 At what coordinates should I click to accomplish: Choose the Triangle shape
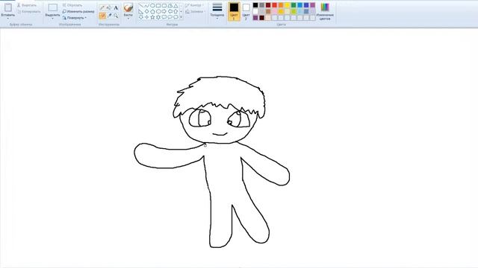coord(176,6)
